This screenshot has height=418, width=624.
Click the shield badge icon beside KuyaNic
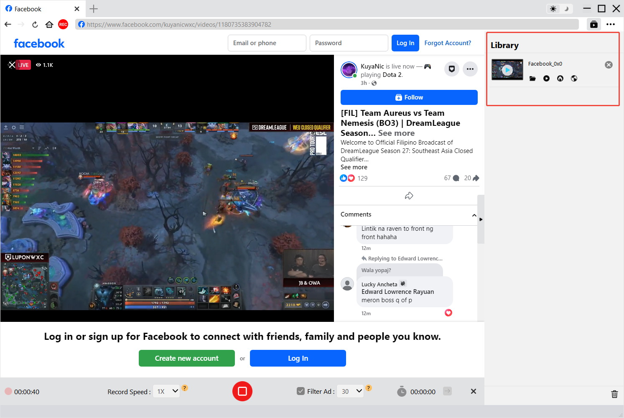[452, 69]
